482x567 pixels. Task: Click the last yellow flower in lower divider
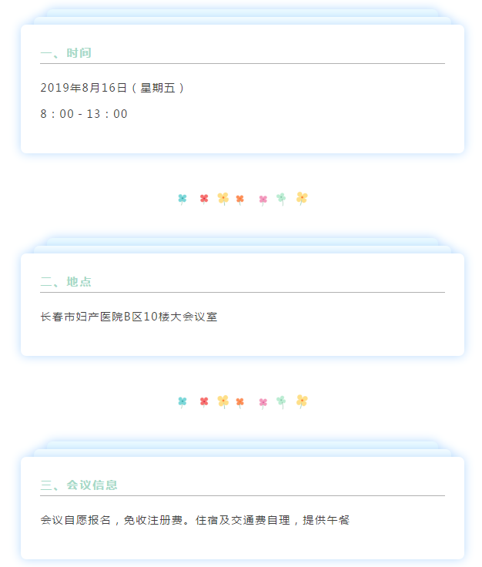coord(302,401)
